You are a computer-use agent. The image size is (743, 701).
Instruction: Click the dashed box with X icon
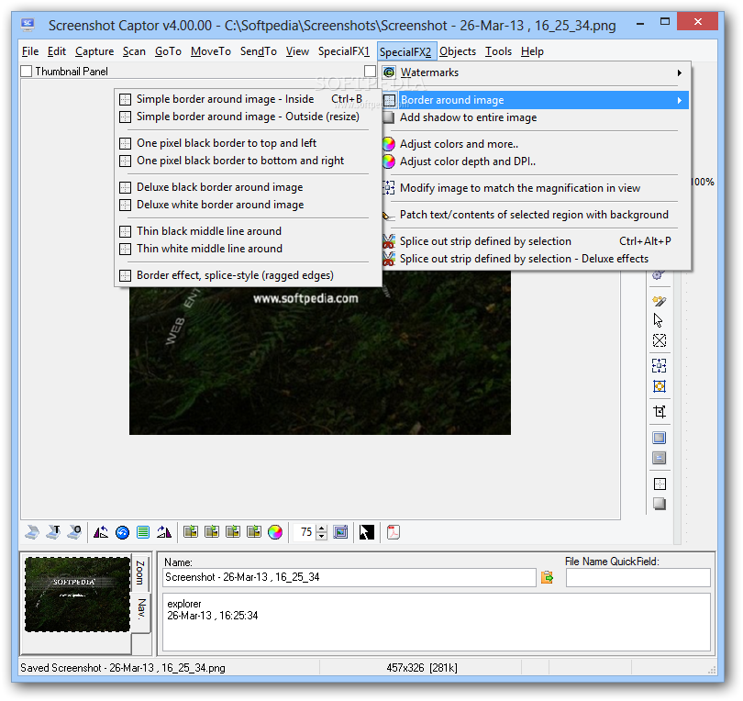tap(660, 340)
